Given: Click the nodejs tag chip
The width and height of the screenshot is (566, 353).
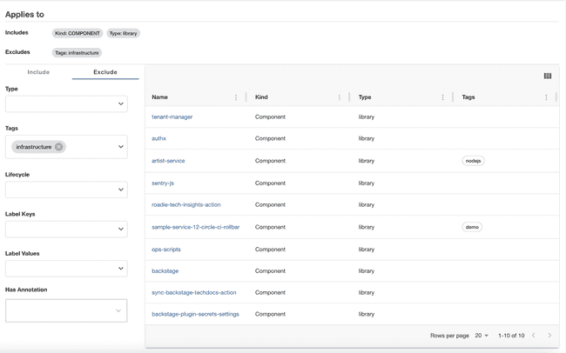Looking at the screenshot, I should tap(473, 161).
